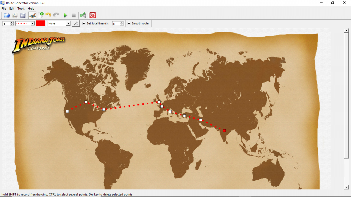The width and height of the screenshot is (351, 197).
Task: Enable the Set total time option
Action: pyautogui.click(x=84, y=23)
